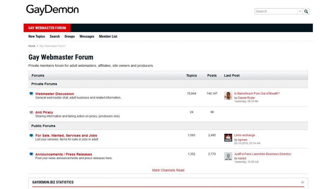This screenshot has height=189, width=329.
Task: Click the 'Yesterday, 10:26 AM' timestamp
Action: [246, 162]
